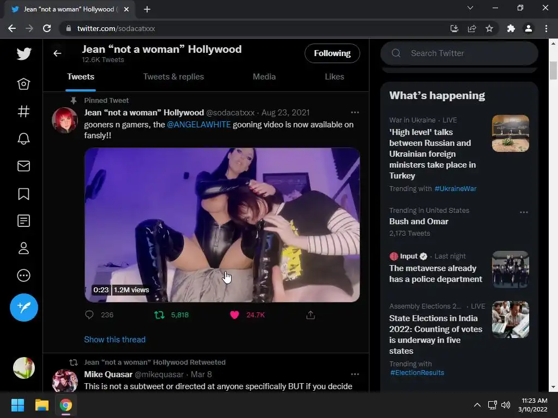The image size is (558, 418).
Task: Open the More circle-dots sidebar icon
Action: 23,275
